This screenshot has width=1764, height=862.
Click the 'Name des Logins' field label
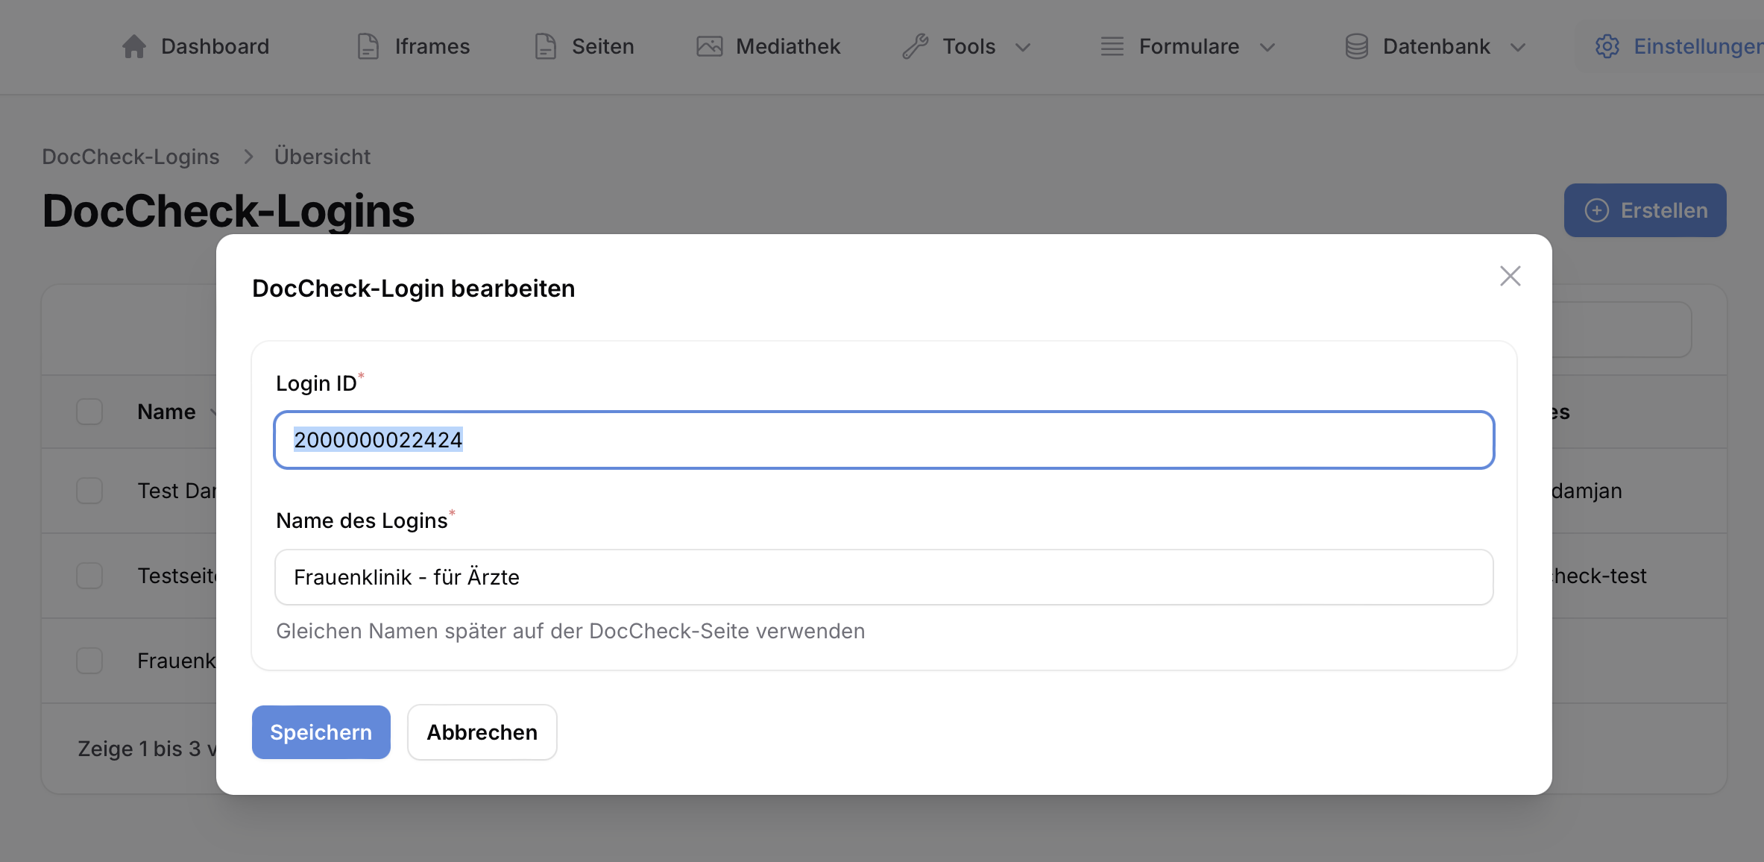pos(362,520)
